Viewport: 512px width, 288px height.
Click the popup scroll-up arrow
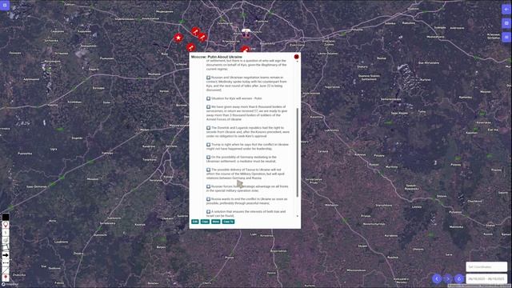pyautogui.click(x=297, y=62)
